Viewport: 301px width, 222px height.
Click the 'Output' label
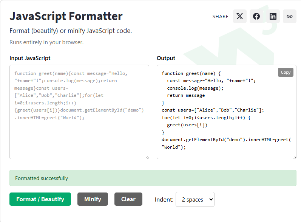tap(166, 58)
